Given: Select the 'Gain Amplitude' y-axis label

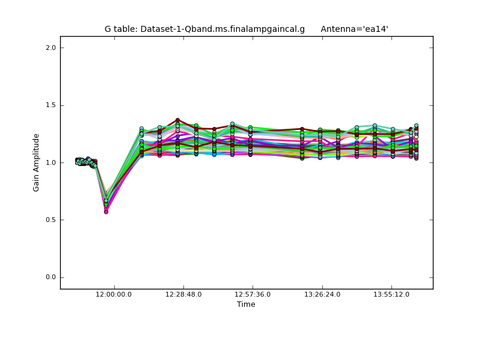Looking at the screenshot, I should tap(36, 162).
